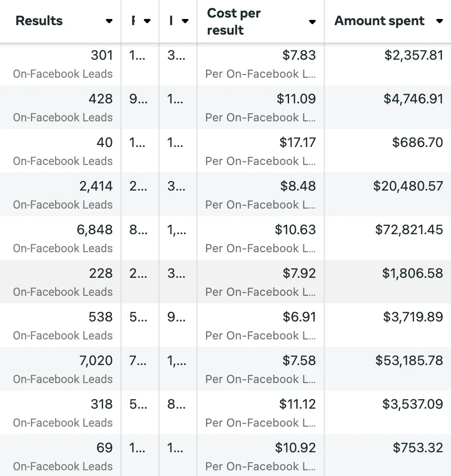Viewport: 451px width, 476px height.
Task: Select the $2,357.81 amount spent cell
Action: pyautogui.click(x=388, y=64)
